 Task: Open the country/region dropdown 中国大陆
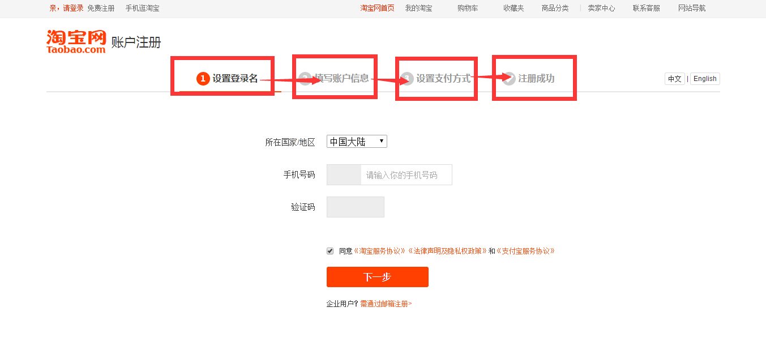pos(356,141)
